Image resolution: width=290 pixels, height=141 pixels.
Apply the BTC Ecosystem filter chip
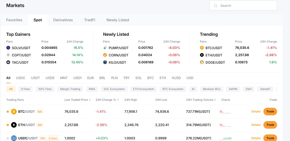pos(173,89)
